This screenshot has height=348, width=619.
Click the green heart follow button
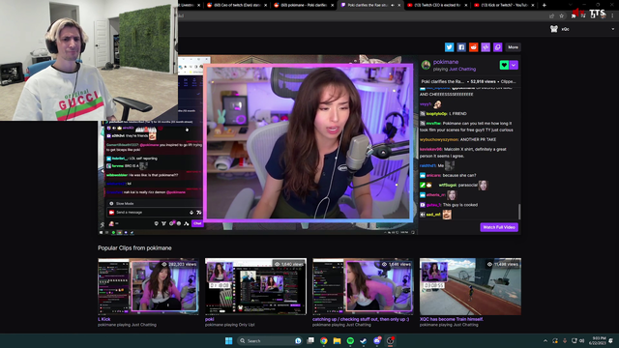(x=504, y=65)
